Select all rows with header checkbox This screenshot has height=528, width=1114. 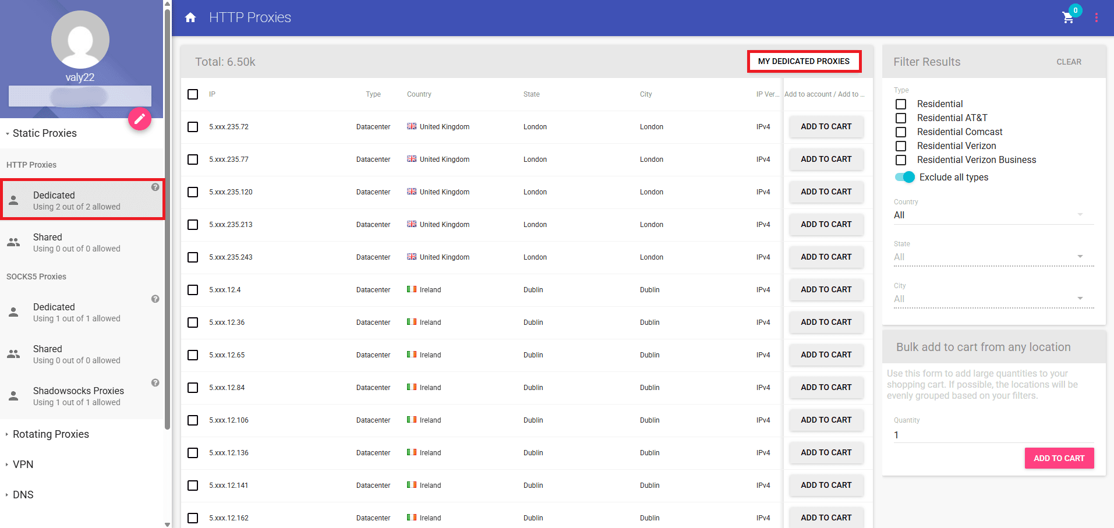193,94
